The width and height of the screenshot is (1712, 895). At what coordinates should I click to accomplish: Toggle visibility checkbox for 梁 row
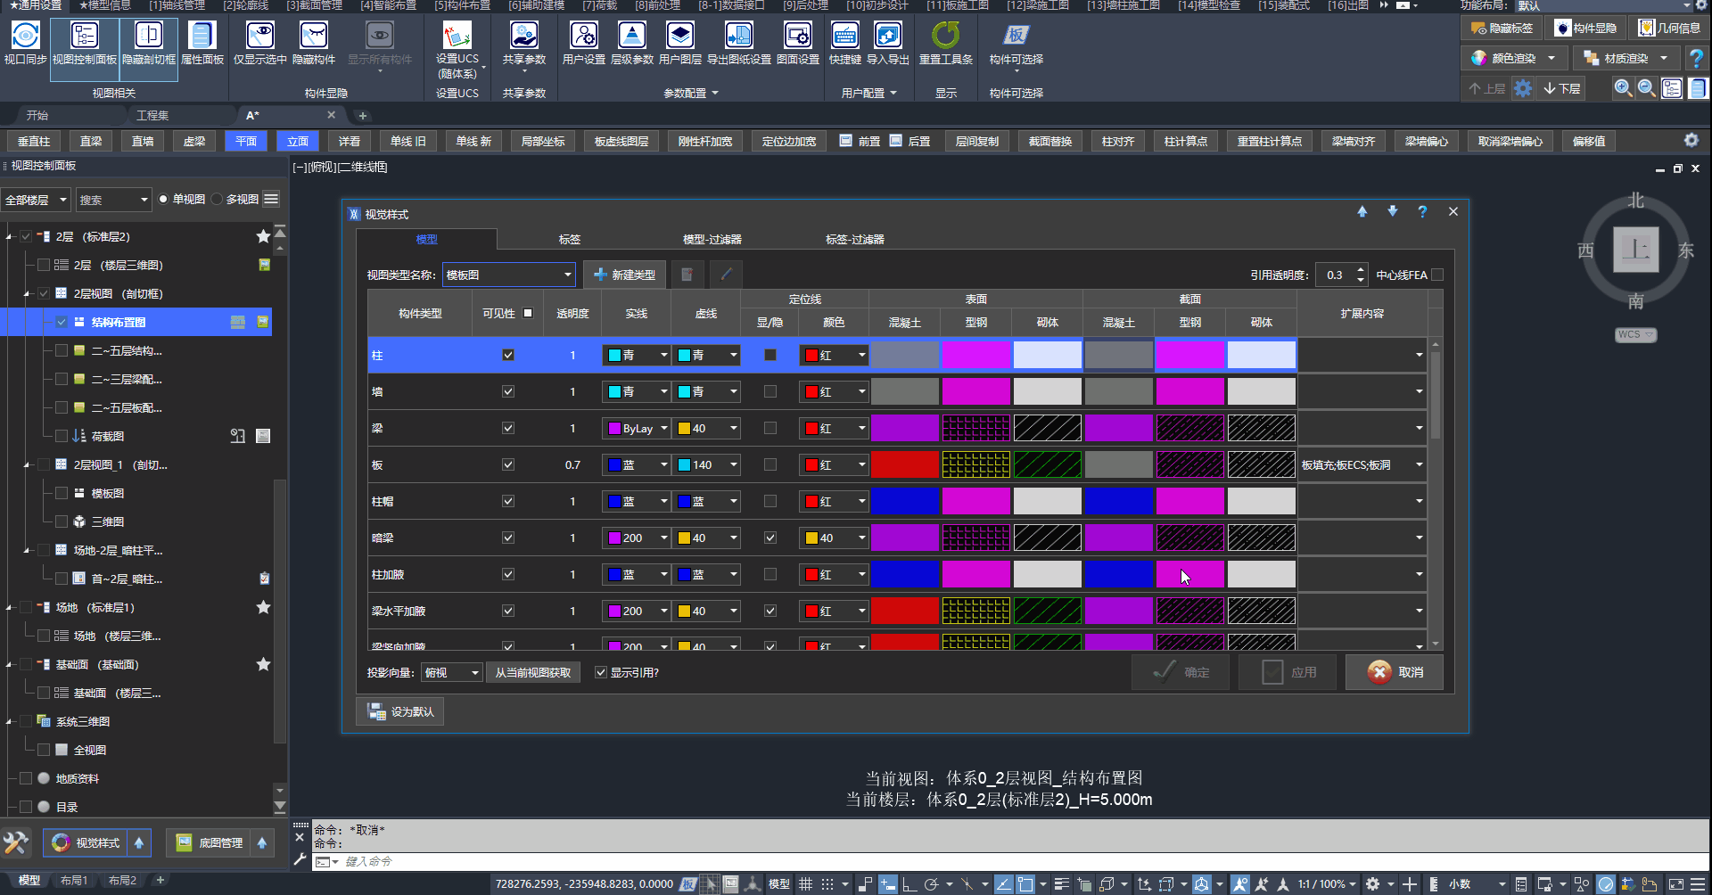(508, 428)
